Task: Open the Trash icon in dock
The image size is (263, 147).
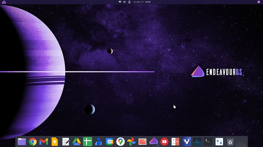Action: point(230,142)
